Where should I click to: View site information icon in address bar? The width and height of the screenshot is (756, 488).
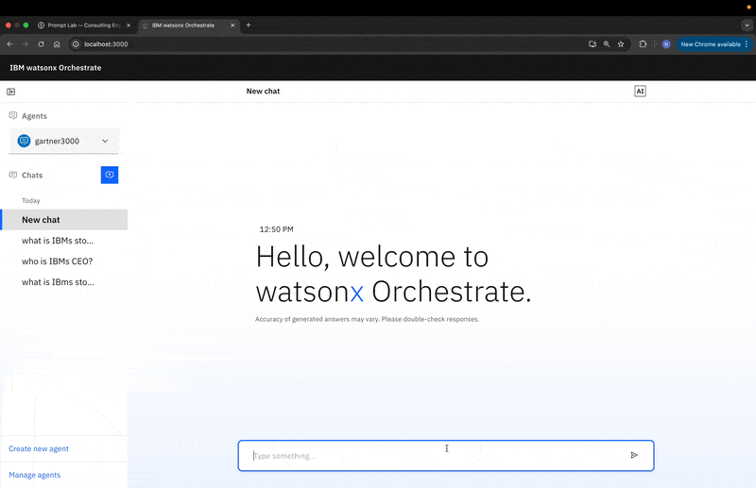(x=76, y=43)
